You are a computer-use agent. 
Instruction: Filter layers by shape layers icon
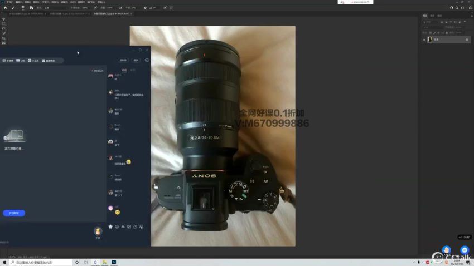455,22
